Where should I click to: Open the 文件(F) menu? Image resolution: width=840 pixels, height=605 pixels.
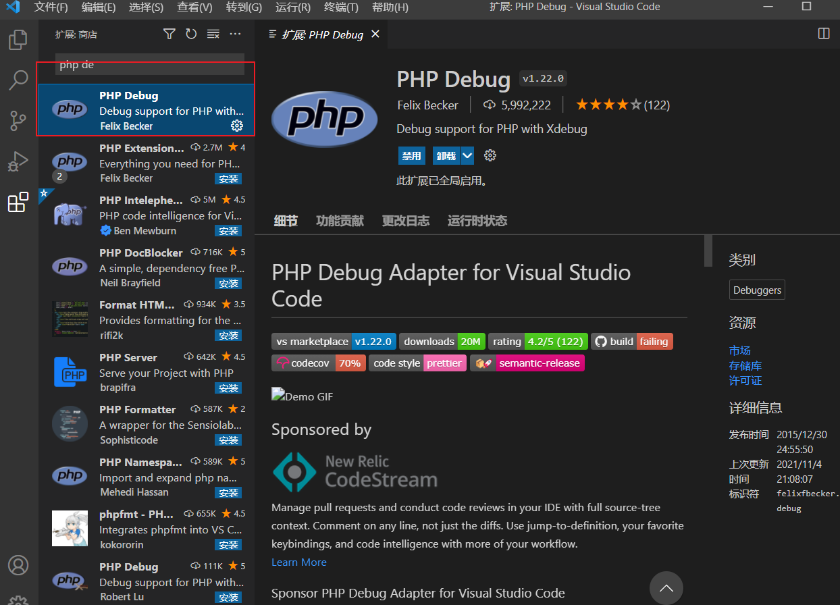(51, 7)
